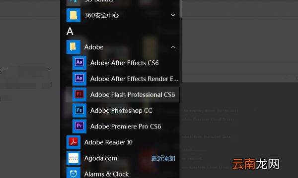Launch Flash Professional via Fl icon

tap(79, 94)
